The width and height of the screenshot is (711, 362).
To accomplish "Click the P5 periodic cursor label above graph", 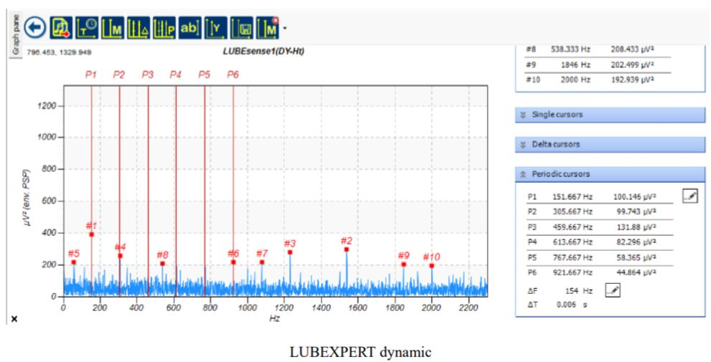I will click(x=205, y=75).
